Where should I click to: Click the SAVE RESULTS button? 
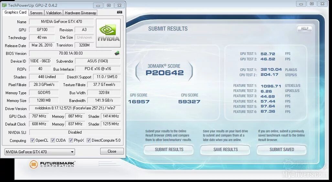[226, 149]
